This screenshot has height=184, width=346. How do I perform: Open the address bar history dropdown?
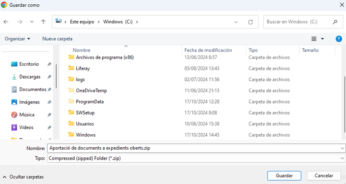pos(236,22)
